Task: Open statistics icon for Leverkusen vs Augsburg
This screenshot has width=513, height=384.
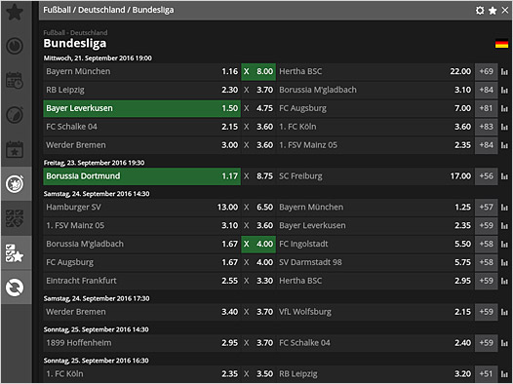Action: coord(504,108)
